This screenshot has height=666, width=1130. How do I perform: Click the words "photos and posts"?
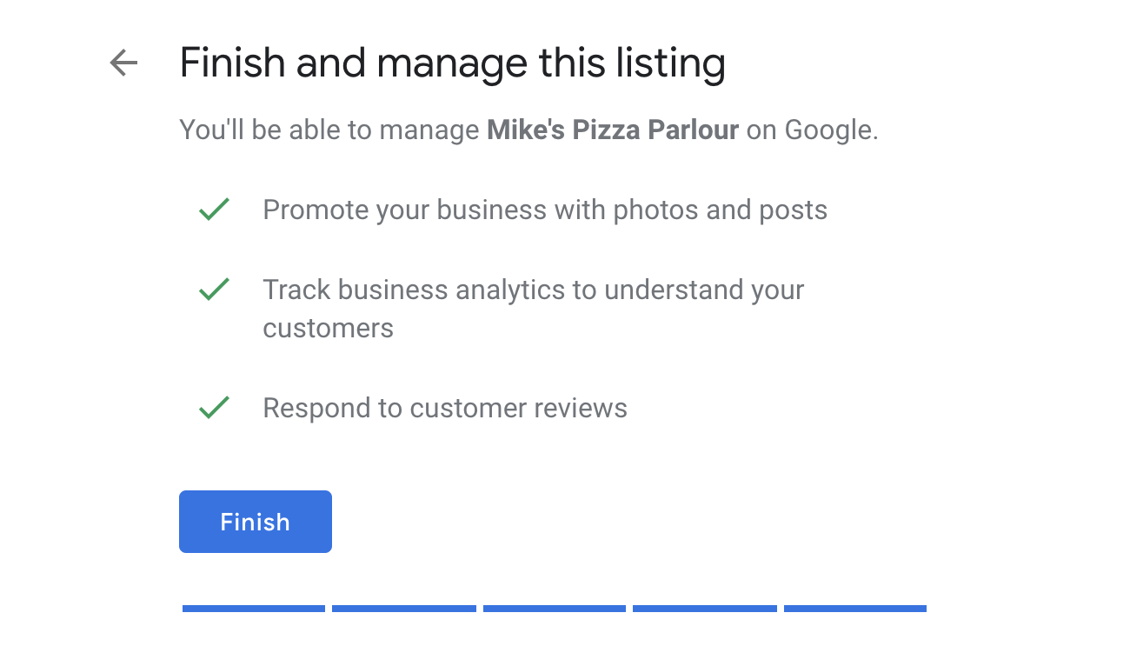721,210
